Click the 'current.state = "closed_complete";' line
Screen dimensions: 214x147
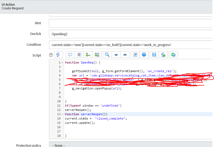tap(96, 118)
